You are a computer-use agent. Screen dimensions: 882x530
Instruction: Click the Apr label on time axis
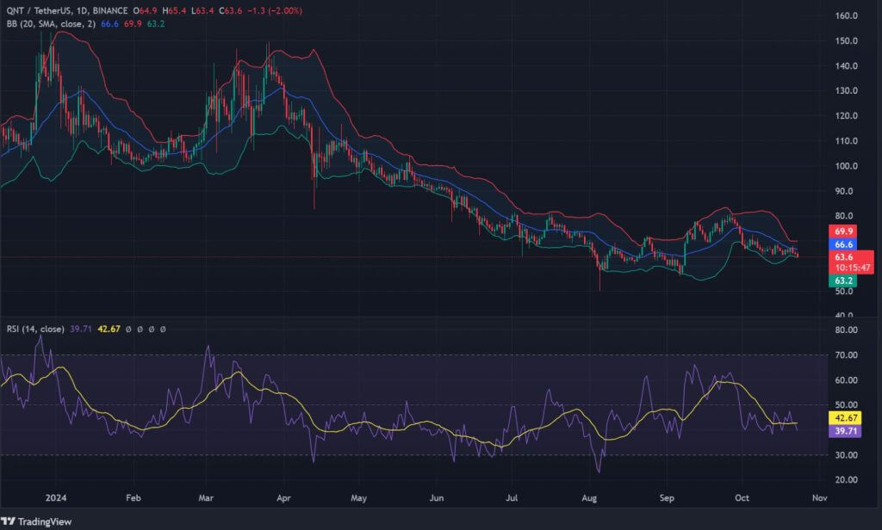click(x=283, y=497)
